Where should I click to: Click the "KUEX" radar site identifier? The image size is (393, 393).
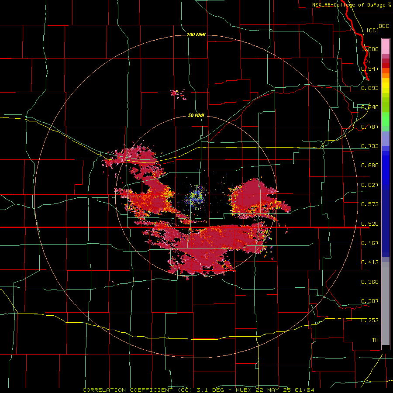[x=244, y=390]
